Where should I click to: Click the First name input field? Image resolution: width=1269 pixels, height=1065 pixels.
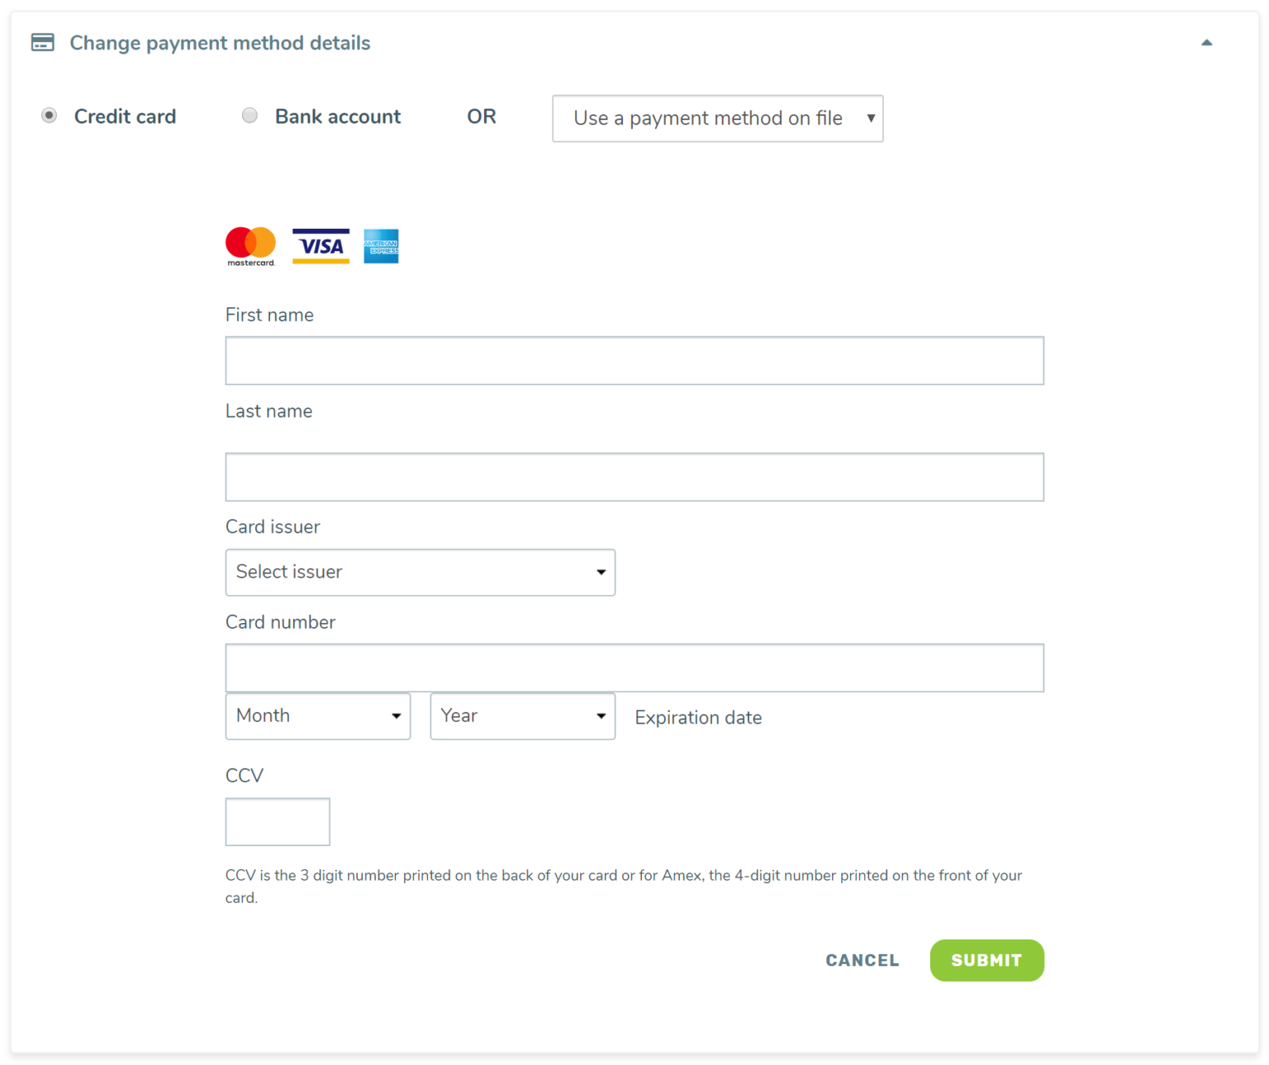(634, 360)
